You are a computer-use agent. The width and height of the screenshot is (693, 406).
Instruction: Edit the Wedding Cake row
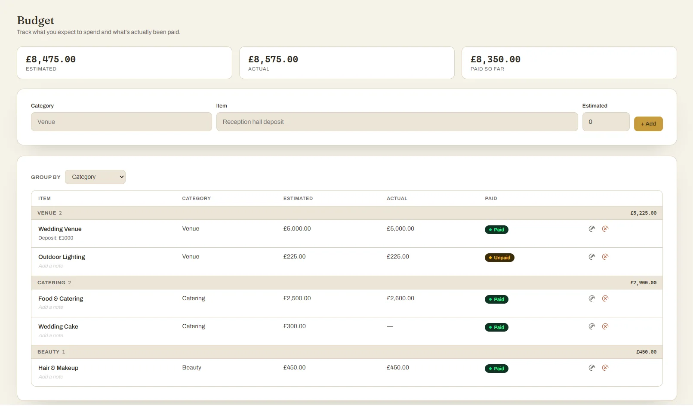click(592, 326)
